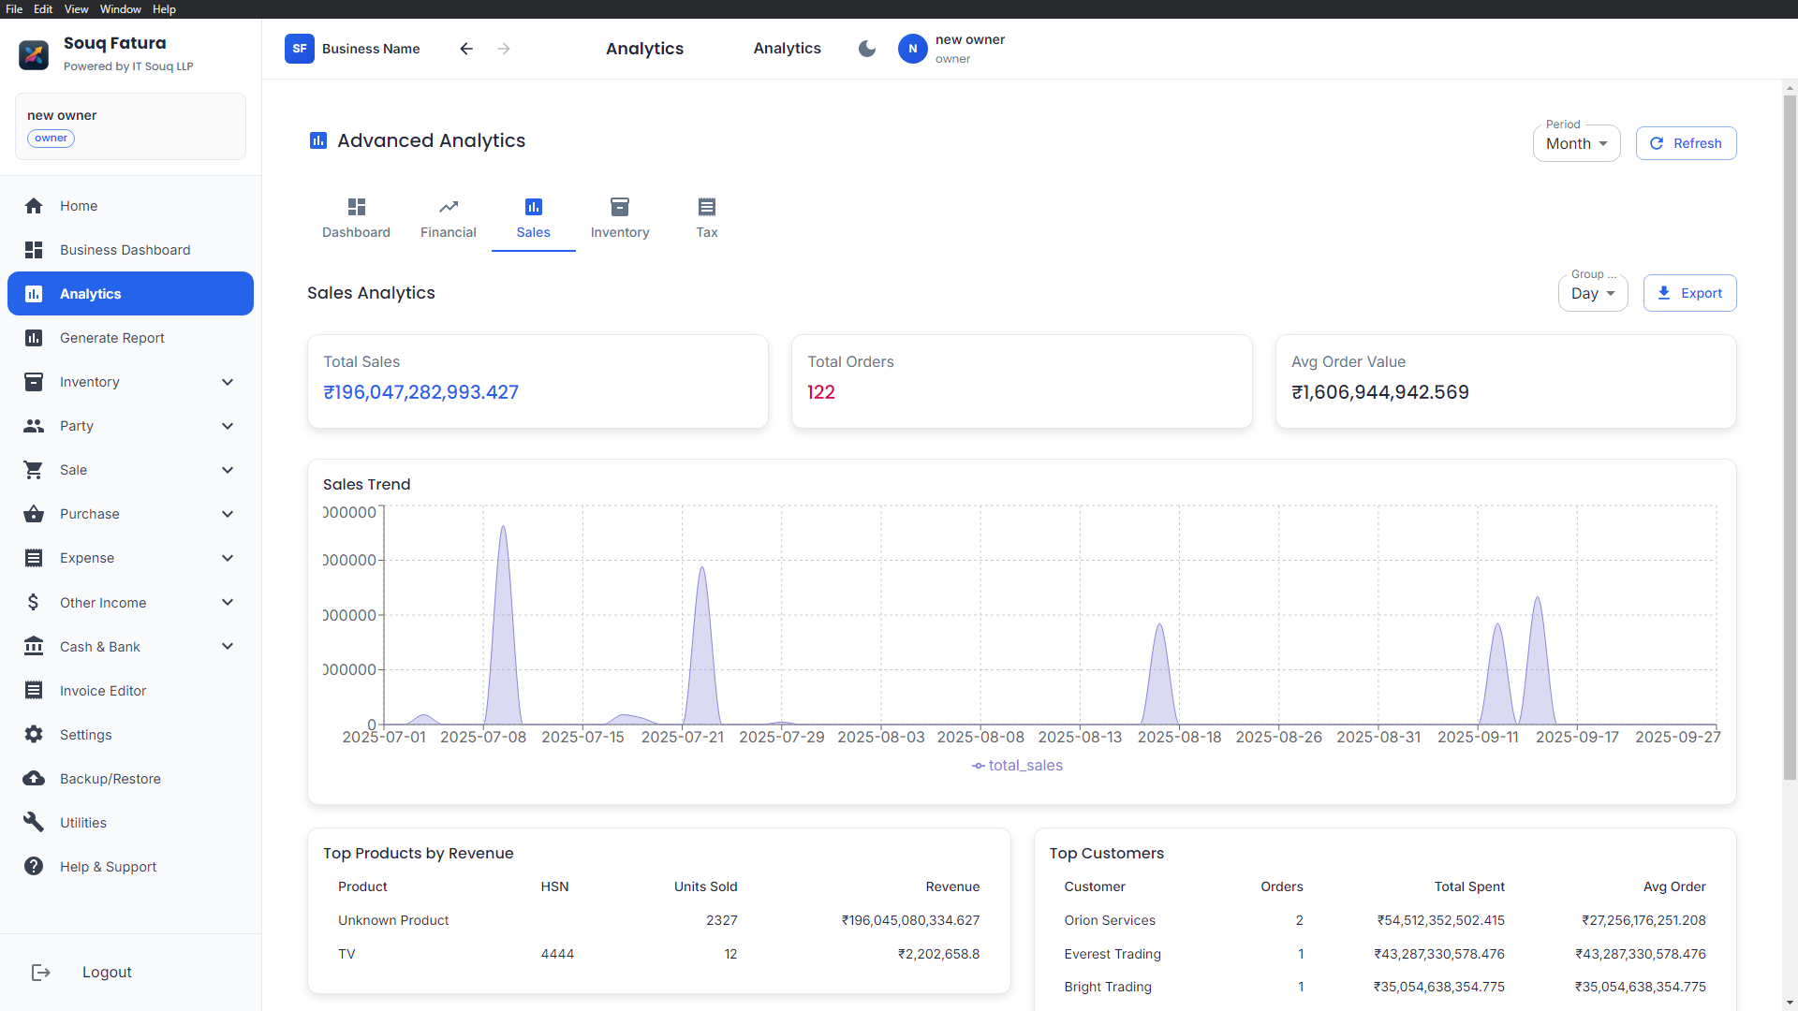The image size is (1798, 1011).
Task: Switch to the Tax tab
Action: coord(706,218)
